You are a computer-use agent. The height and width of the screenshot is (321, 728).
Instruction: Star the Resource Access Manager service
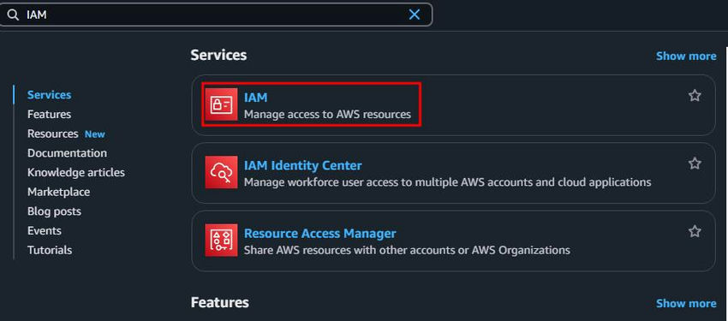(695, 231)
